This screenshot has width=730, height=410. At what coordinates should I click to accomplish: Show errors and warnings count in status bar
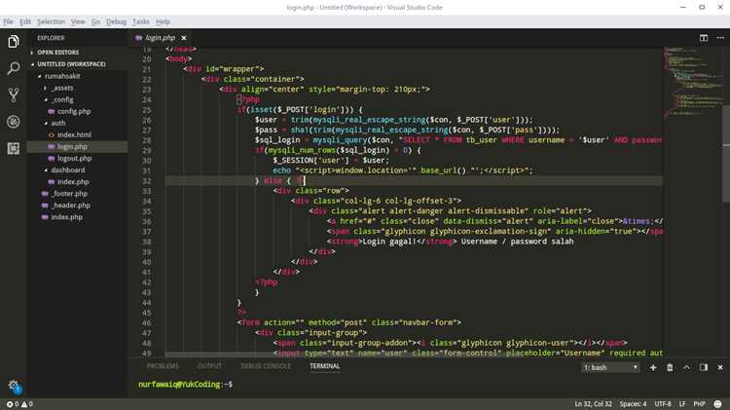(x=19, y=404)
